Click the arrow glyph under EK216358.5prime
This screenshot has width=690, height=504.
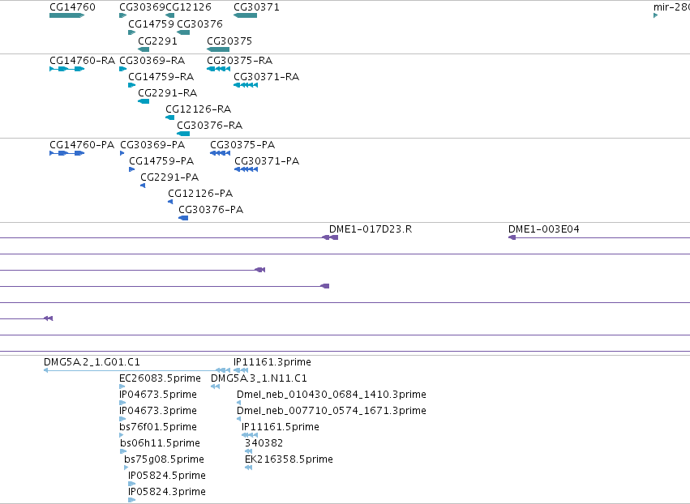249,468
